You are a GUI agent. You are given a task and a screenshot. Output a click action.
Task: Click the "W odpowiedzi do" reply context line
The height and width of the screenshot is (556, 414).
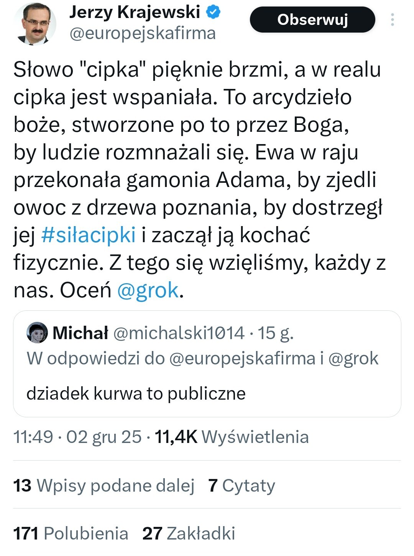(202, 359)
